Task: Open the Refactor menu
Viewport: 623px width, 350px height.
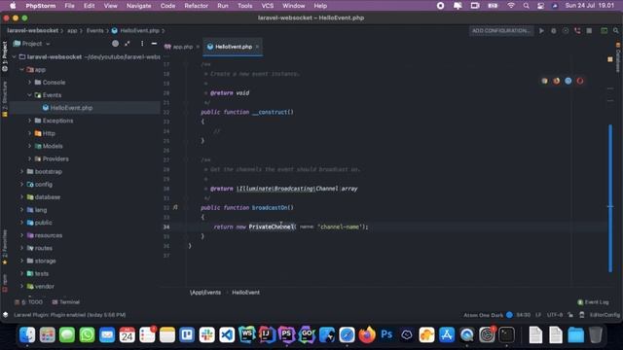Action: (196, 6)
